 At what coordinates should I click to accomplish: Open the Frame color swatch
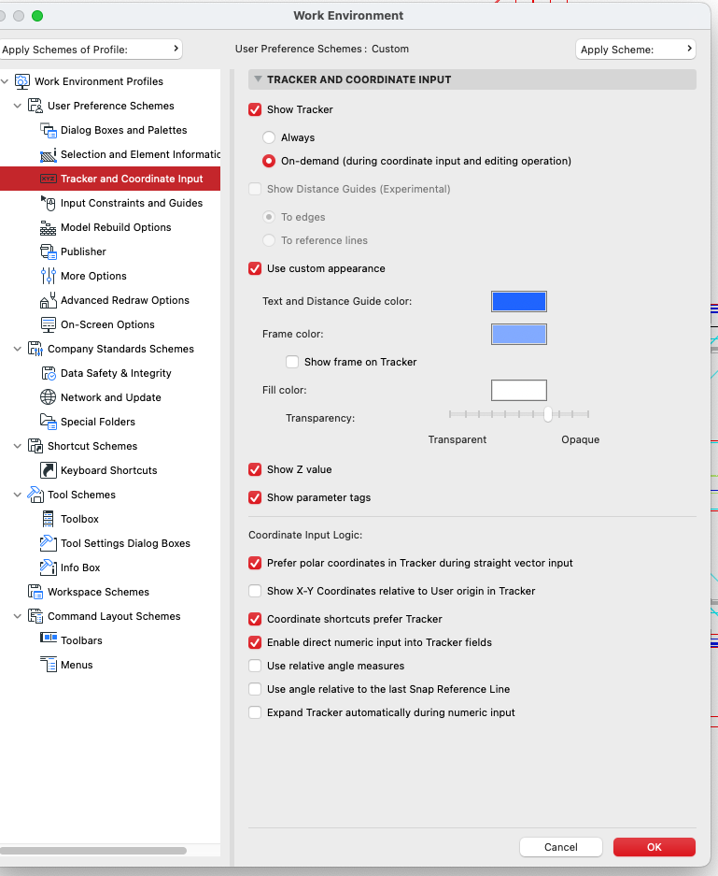(x=519, y=334)
